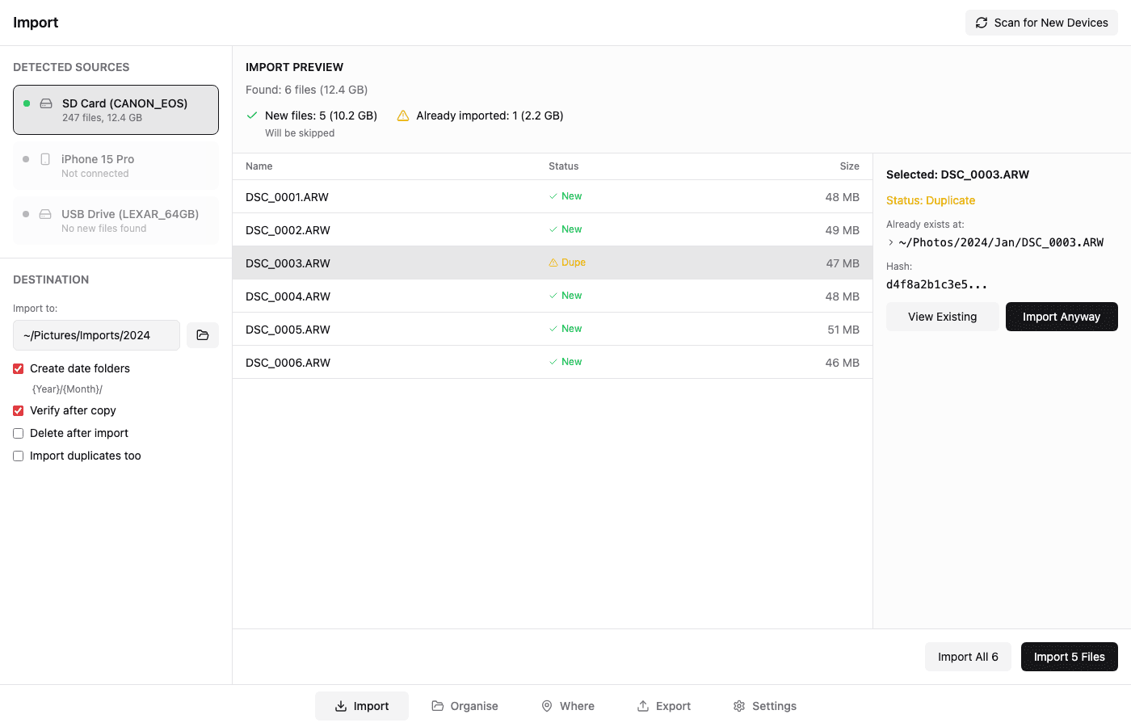Select the SD Card device icon
Image resolution: width=1131 pixels, height=727 pixels.
point(44,103)
